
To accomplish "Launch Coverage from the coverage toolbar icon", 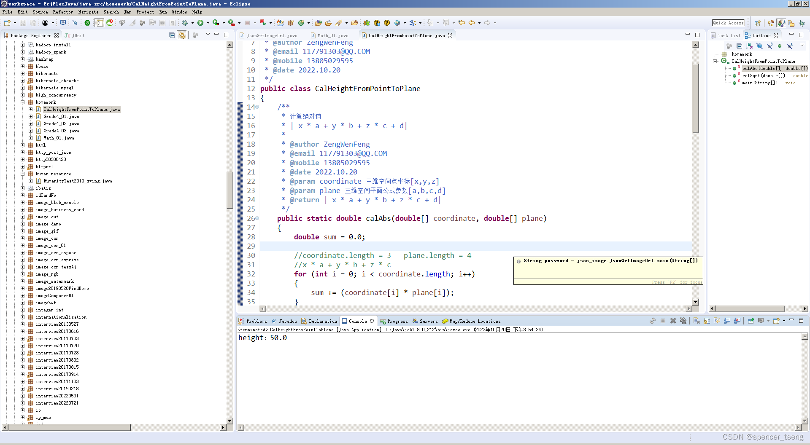I will [216, 23].
